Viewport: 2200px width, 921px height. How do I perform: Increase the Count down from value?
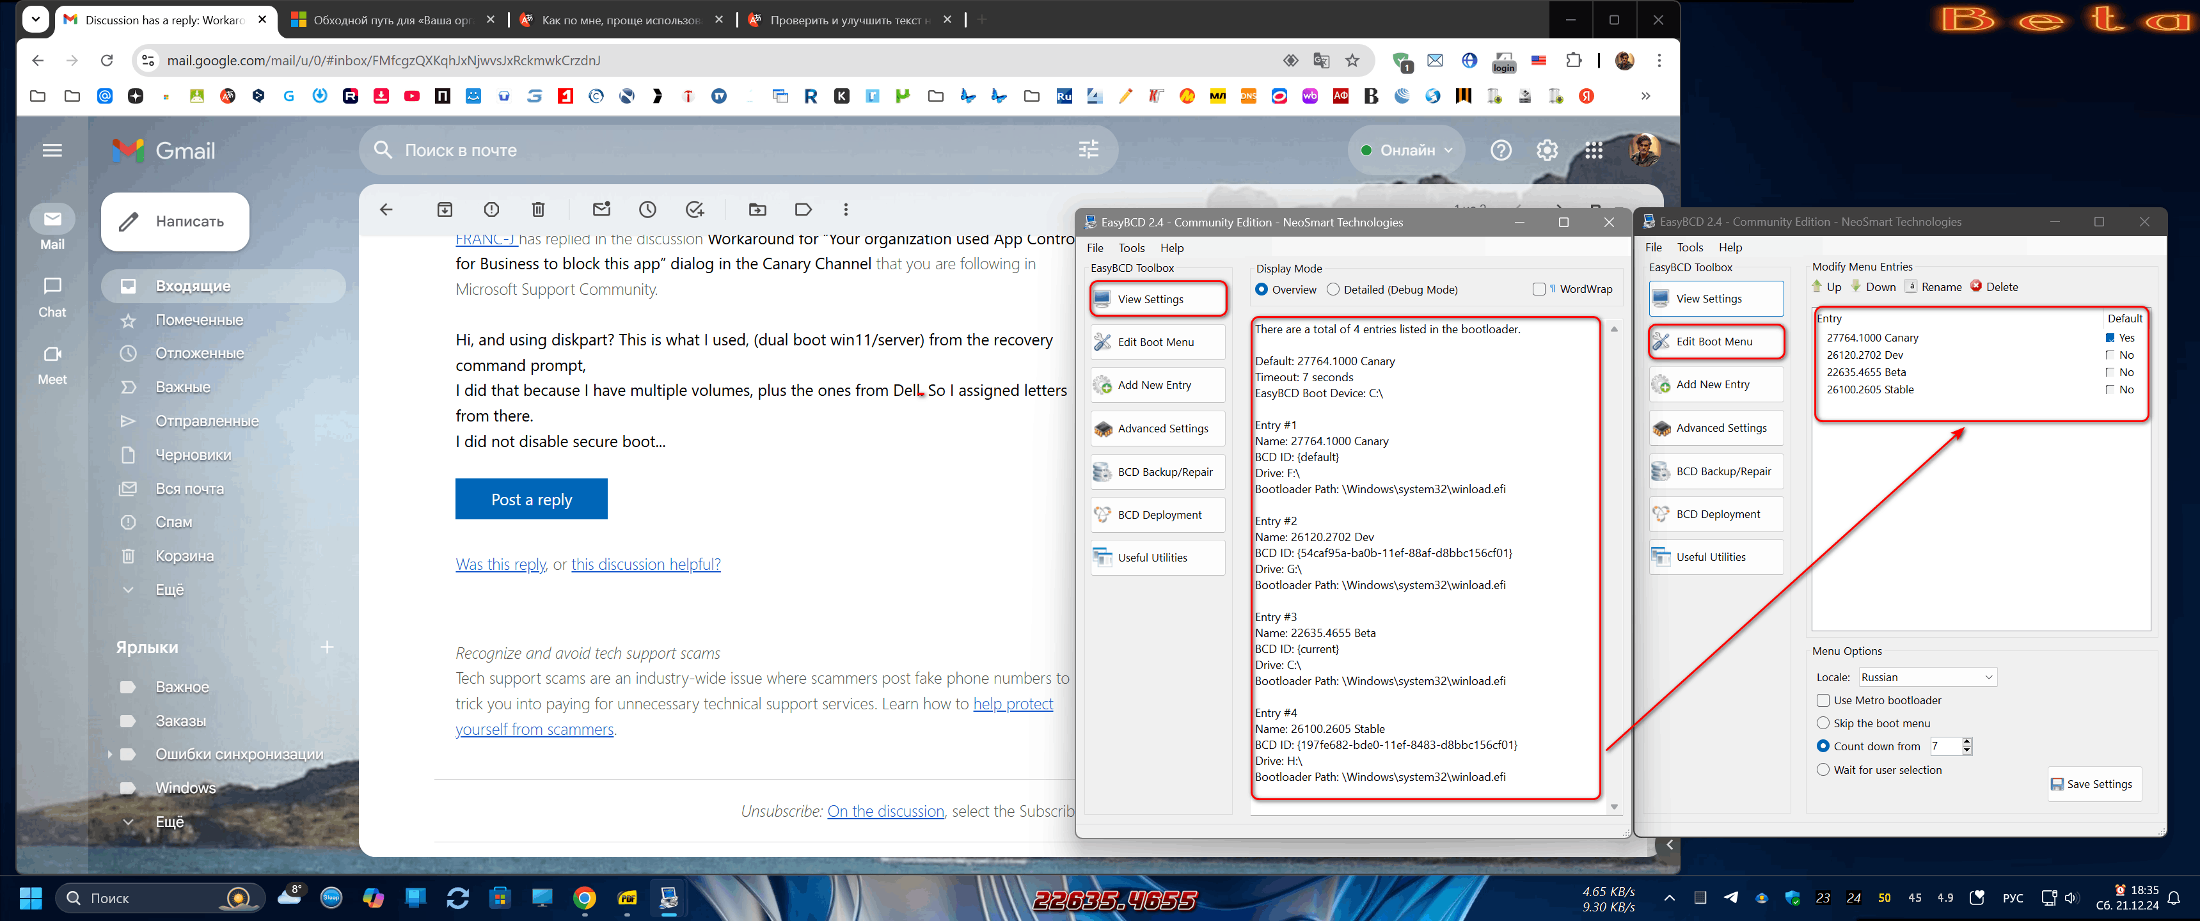pos(1967,741)
